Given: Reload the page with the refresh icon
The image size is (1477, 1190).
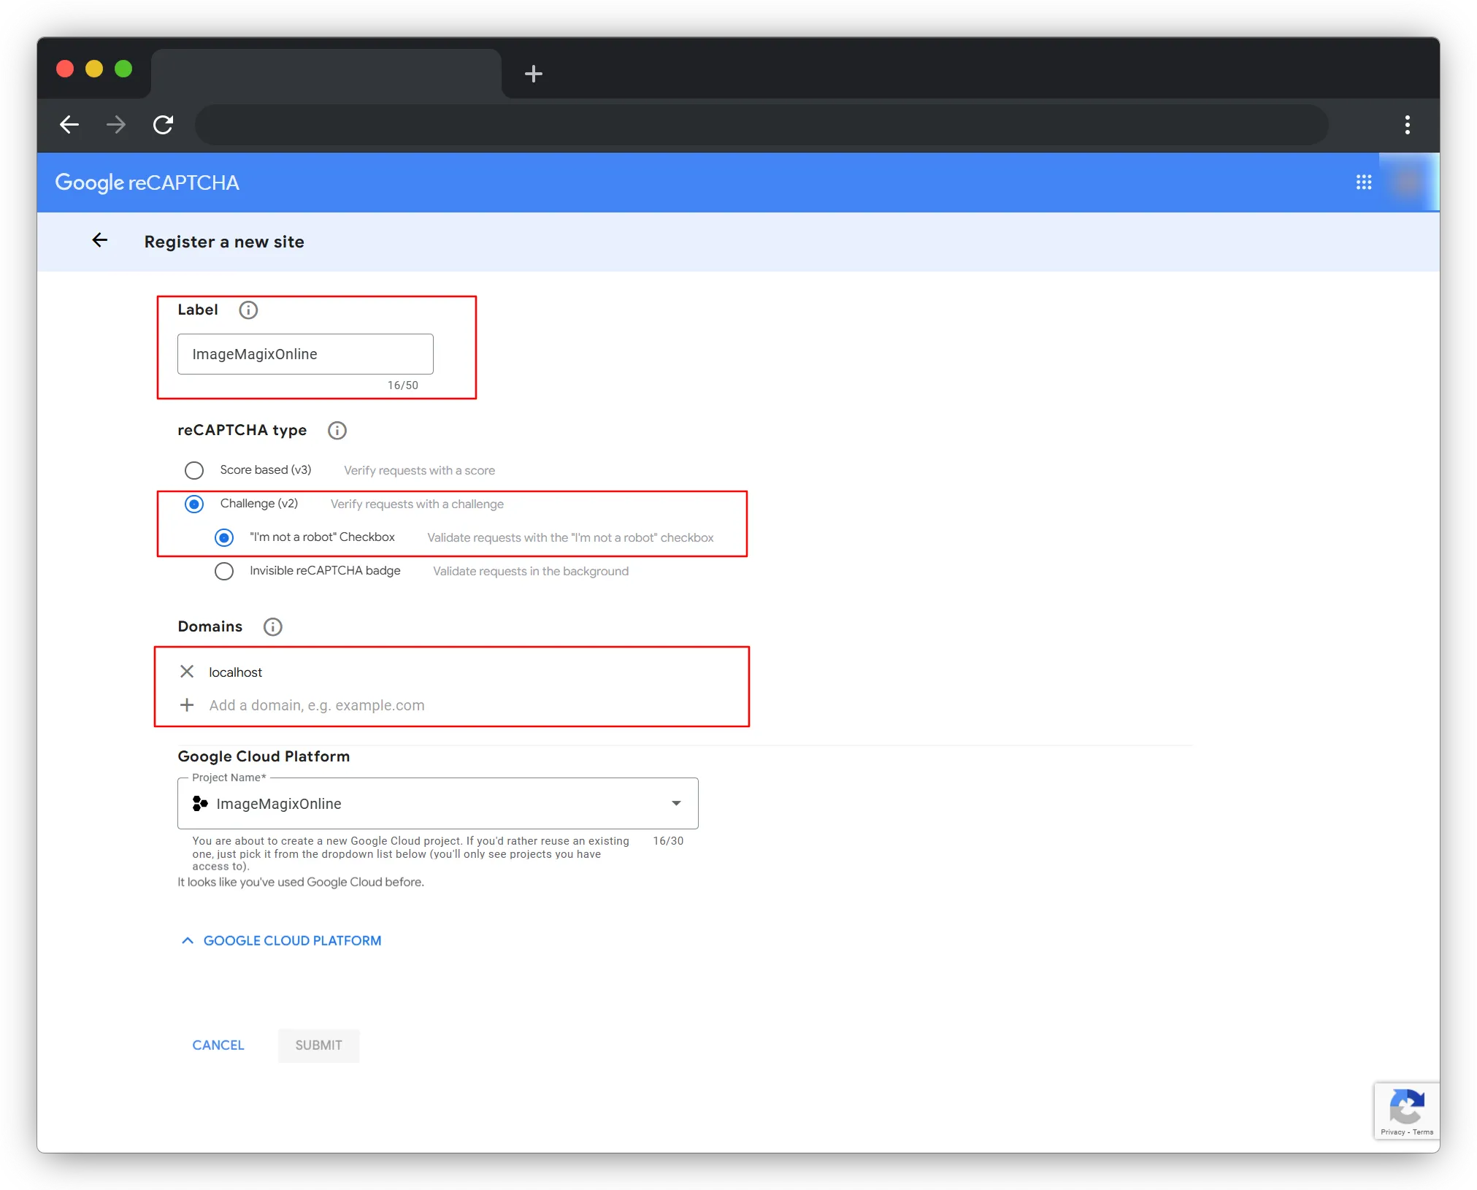Looking at the screenshot, I should (x=163, y=125).
